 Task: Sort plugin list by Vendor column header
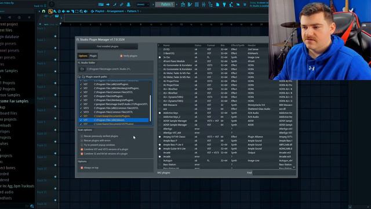coord(252,45)
